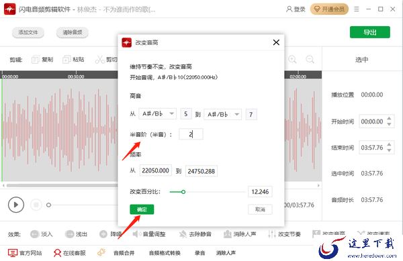Click the gear icon beside 音频合并
The image size is (403, 261).
coord(101,252)
